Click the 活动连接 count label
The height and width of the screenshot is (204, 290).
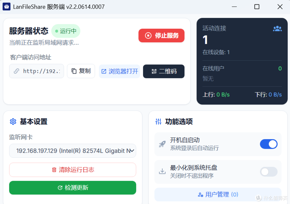click(x=214, y=28)
